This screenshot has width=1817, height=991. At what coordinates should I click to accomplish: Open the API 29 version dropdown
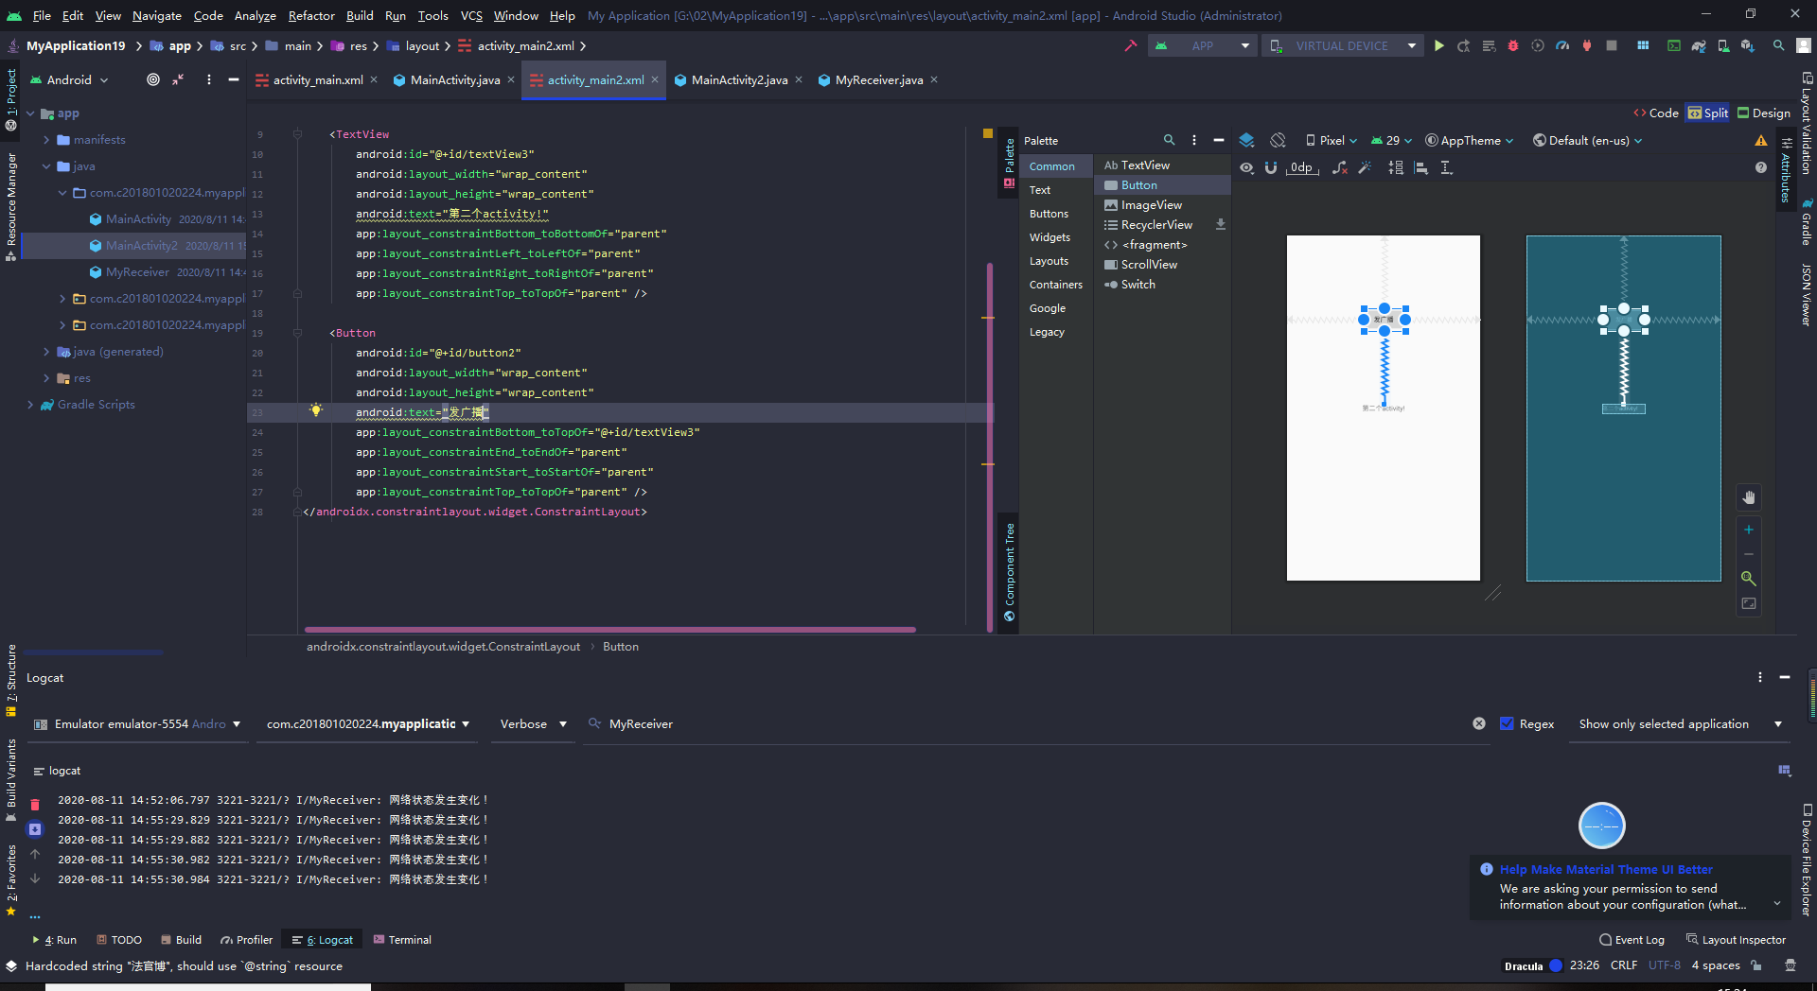1391,140
